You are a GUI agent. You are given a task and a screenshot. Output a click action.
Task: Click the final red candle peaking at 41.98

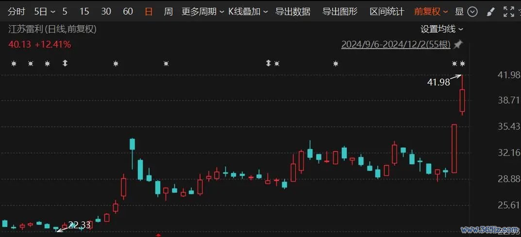pos(462,101)
